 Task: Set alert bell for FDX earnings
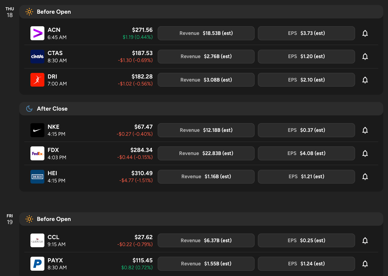coord(365,153)
